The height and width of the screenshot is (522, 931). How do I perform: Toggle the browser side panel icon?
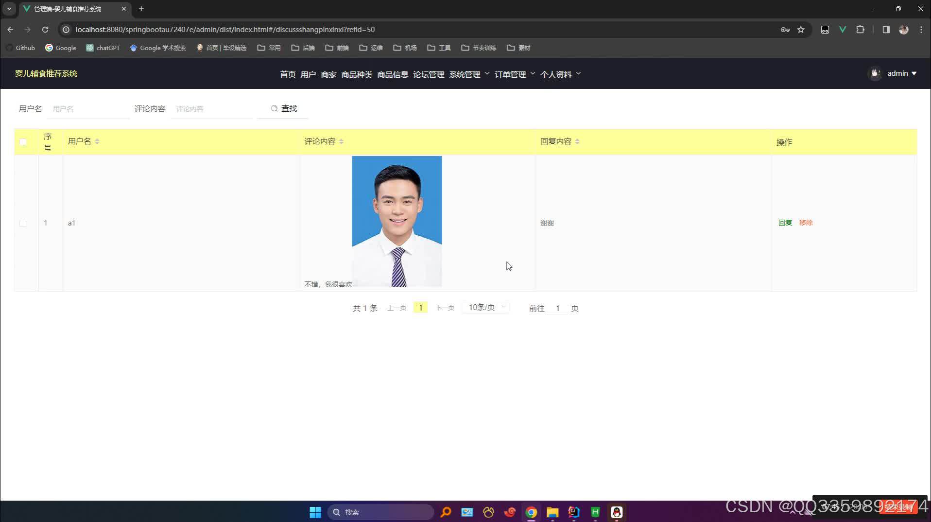click(x=886, y=30)
